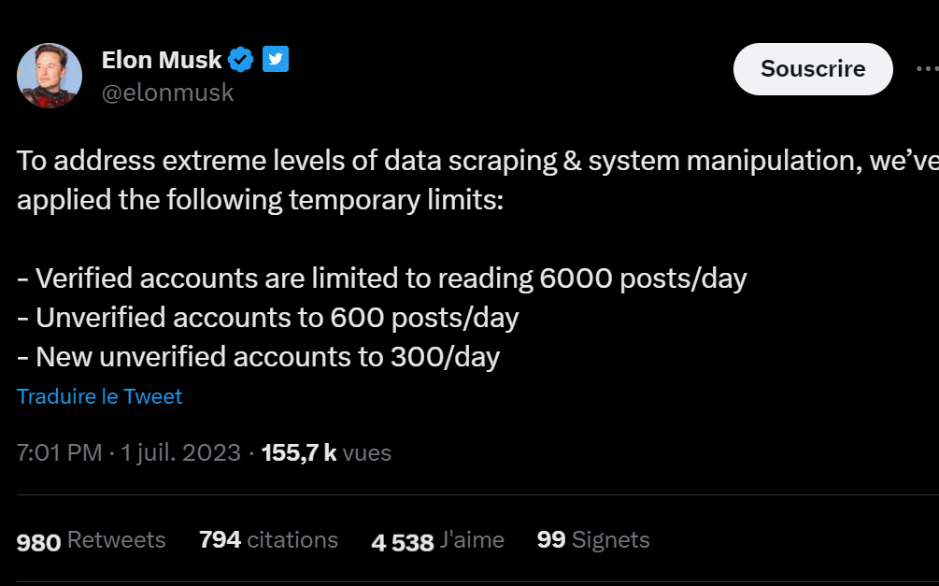Click the Unverified accounts 600 posts/day line
The height and width of the screenshot is (586, 939).
tap(268, 318)
